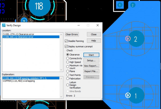Toggle the Disable Panning checkbox

66,41
